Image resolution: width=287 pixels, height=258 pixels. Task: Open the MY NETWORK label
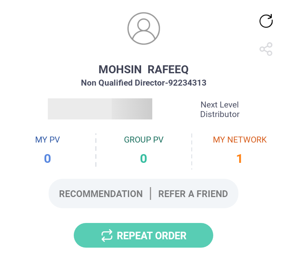click(240, 140)
